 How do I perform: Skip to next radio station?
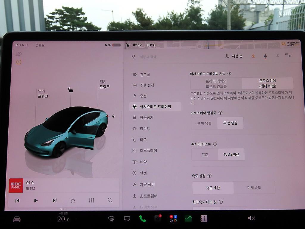point(55,200)
